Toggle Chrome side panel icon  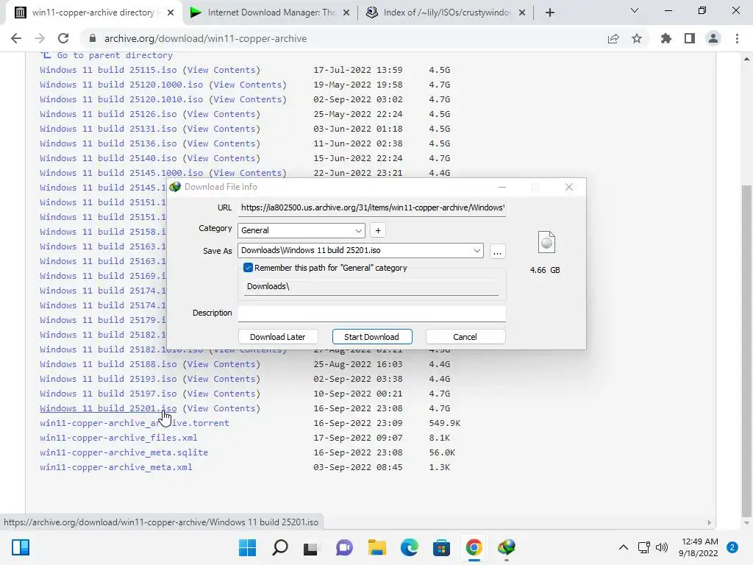coord(690,38)
